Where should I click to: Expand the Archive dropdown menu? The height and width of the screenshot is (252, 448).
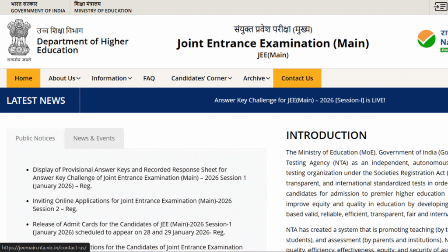[x=256, y=78]
